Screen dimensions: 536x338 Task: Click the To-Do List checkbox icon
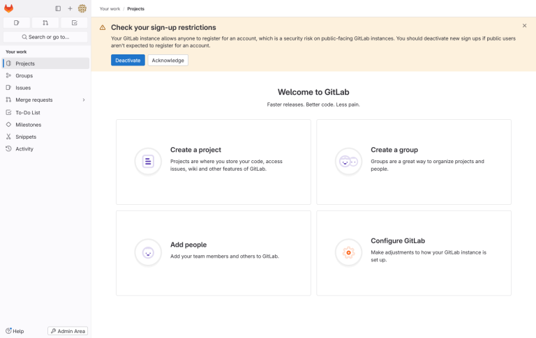8,112
